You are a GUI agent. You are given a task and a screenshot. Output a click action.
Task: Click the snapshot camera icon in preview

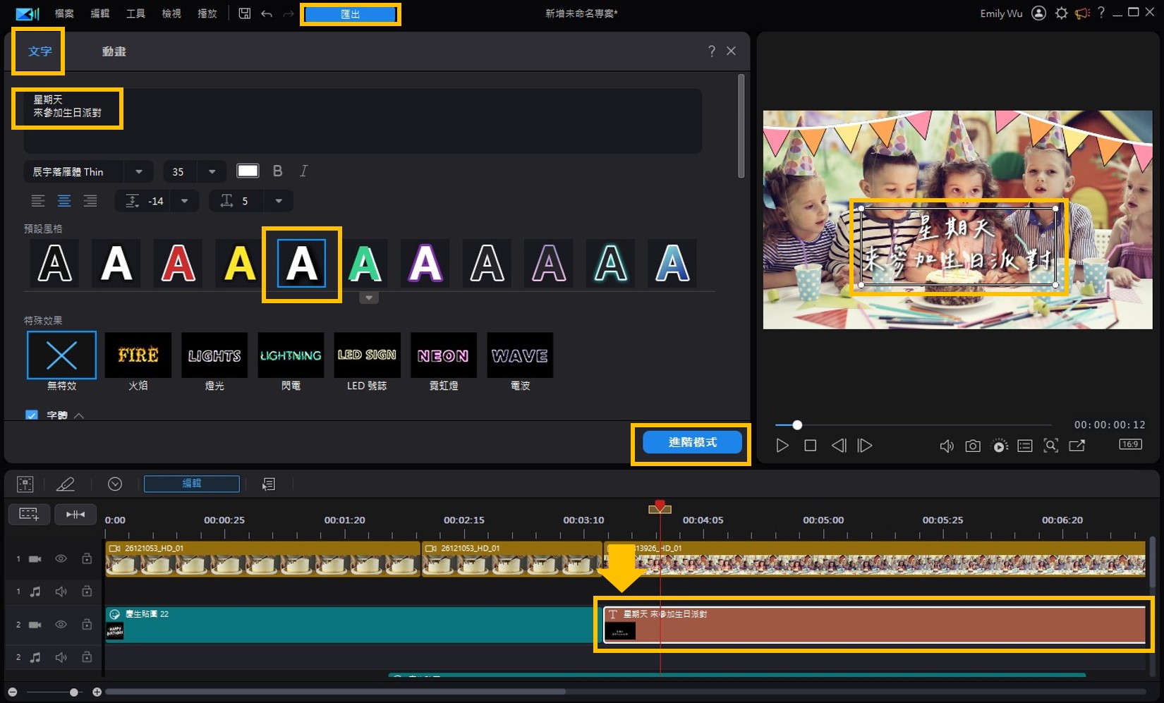click(x=973, y=446)
